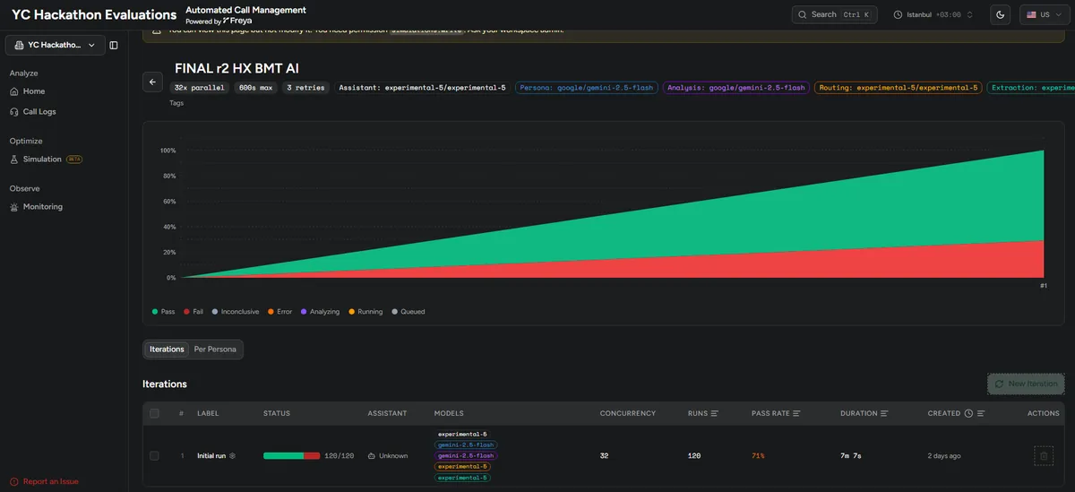Click Report an Issue link
The width and height of the screenshot is (1075, 492).
point(50,481)
